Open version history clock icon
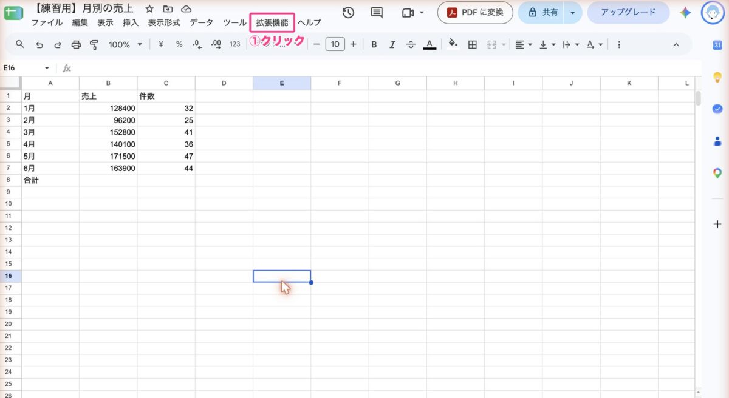The image size is (729, 398). pos(348,13)
